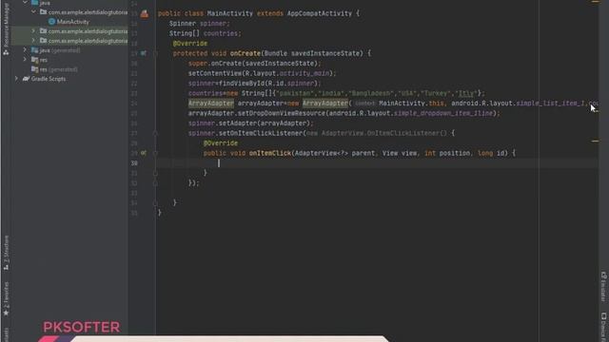This screenshot has width=609, height=342.
Task: Click the highlighted 'ArrayAdapter' type at line start
Action: pos(211,104)
